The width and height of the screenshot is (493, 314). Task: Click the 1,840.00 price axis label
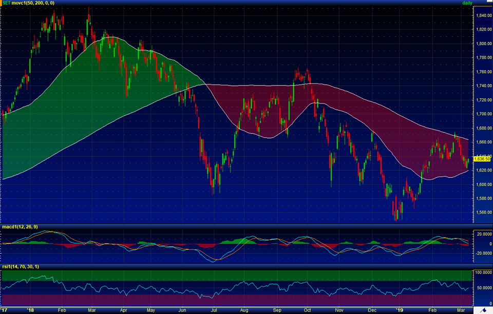click(x=483, y=15)
